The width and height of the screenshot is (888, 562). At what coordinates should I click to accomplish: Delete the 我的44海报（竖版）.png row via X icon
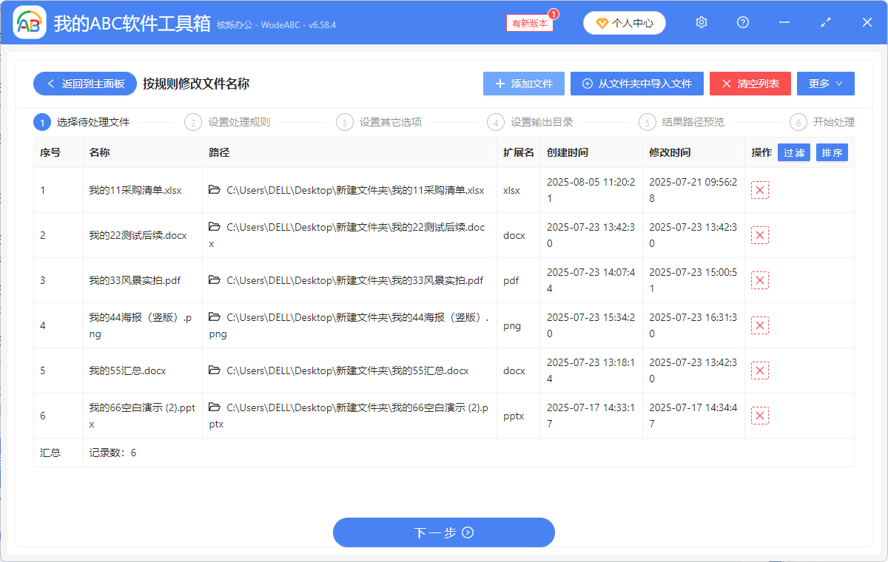click(x=759, y=325)
